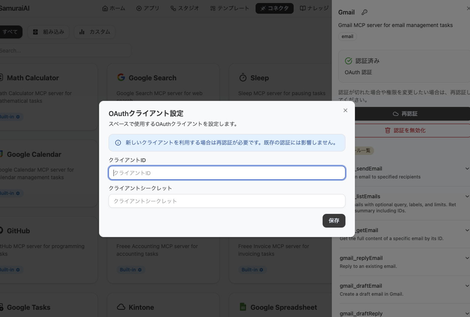470x317 pixels.
Task: Click the server icon in the 組み込み filter
Action: coord(35,32)
